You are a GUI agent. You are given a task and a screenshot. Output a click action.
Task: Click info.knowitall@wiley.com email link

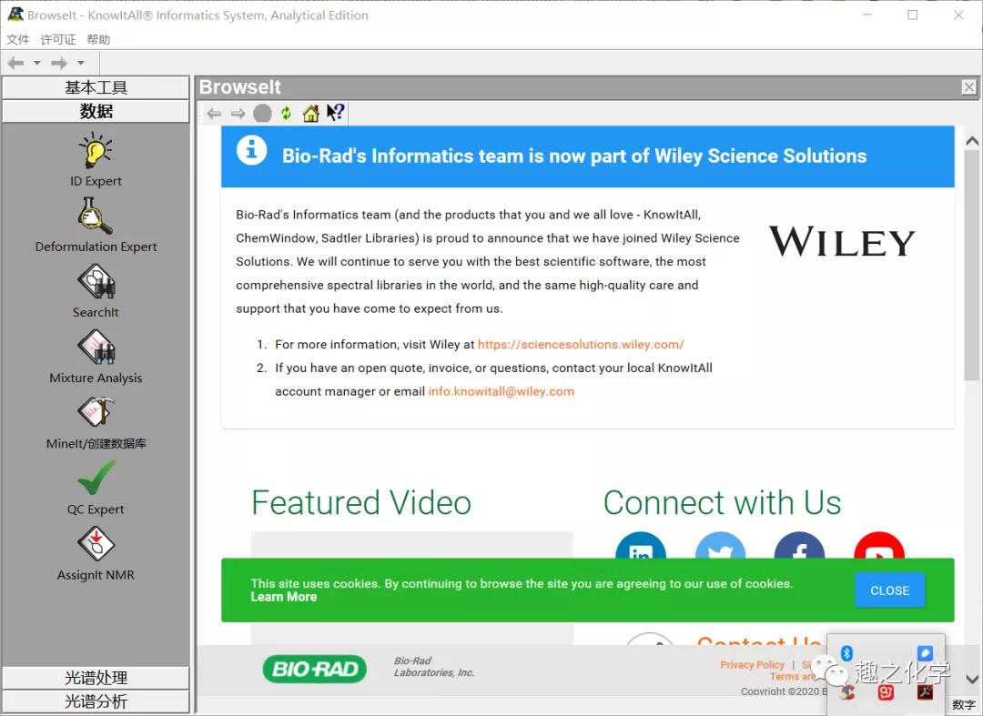501,391
